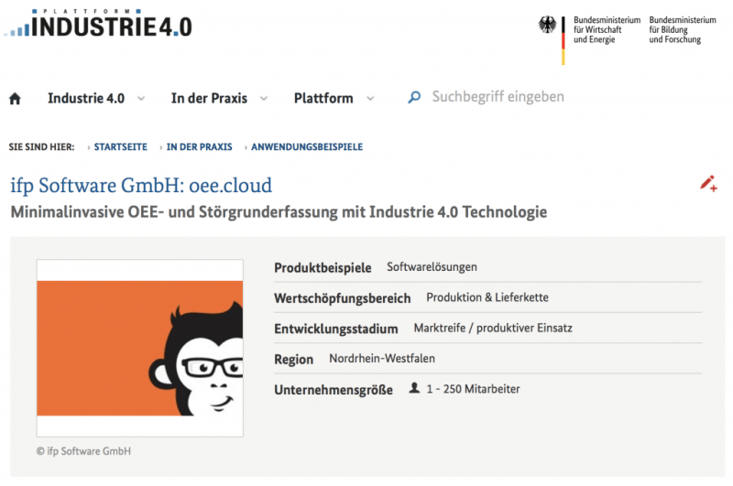
Task: Click the Entwicklungsstadium label
Action: (x=336, y=329)
